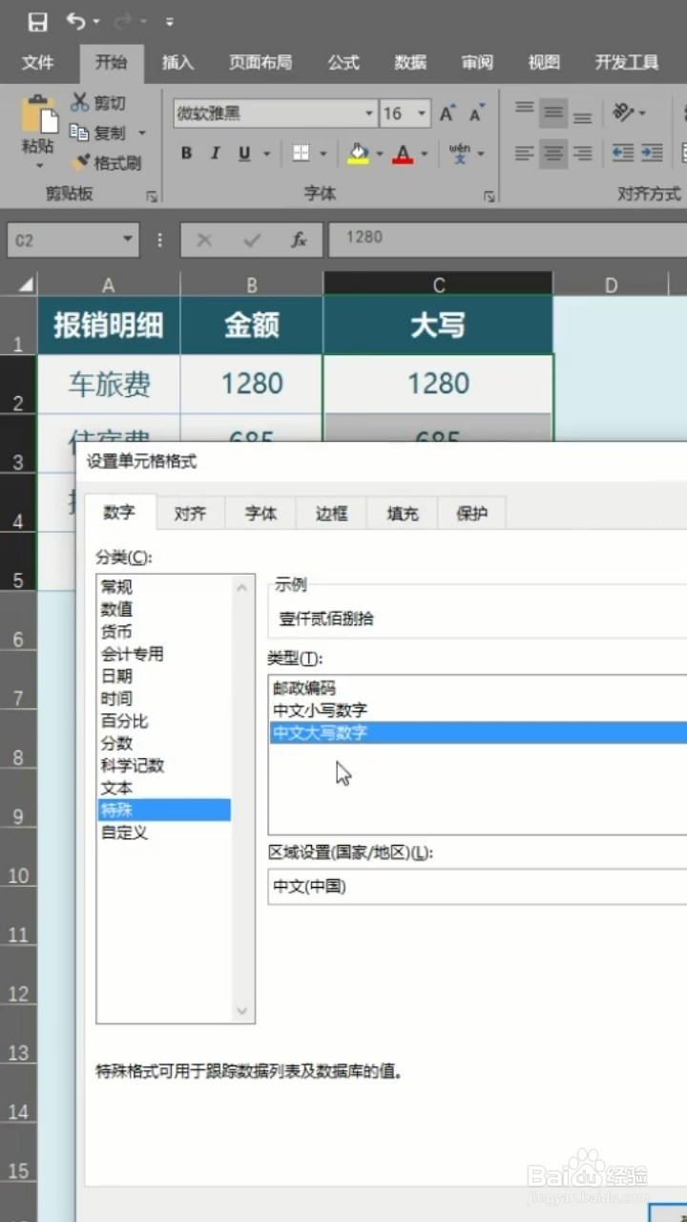Click the decrease indent icon
The width and height of the screenshot is (687, 1222).
point(622,153)
